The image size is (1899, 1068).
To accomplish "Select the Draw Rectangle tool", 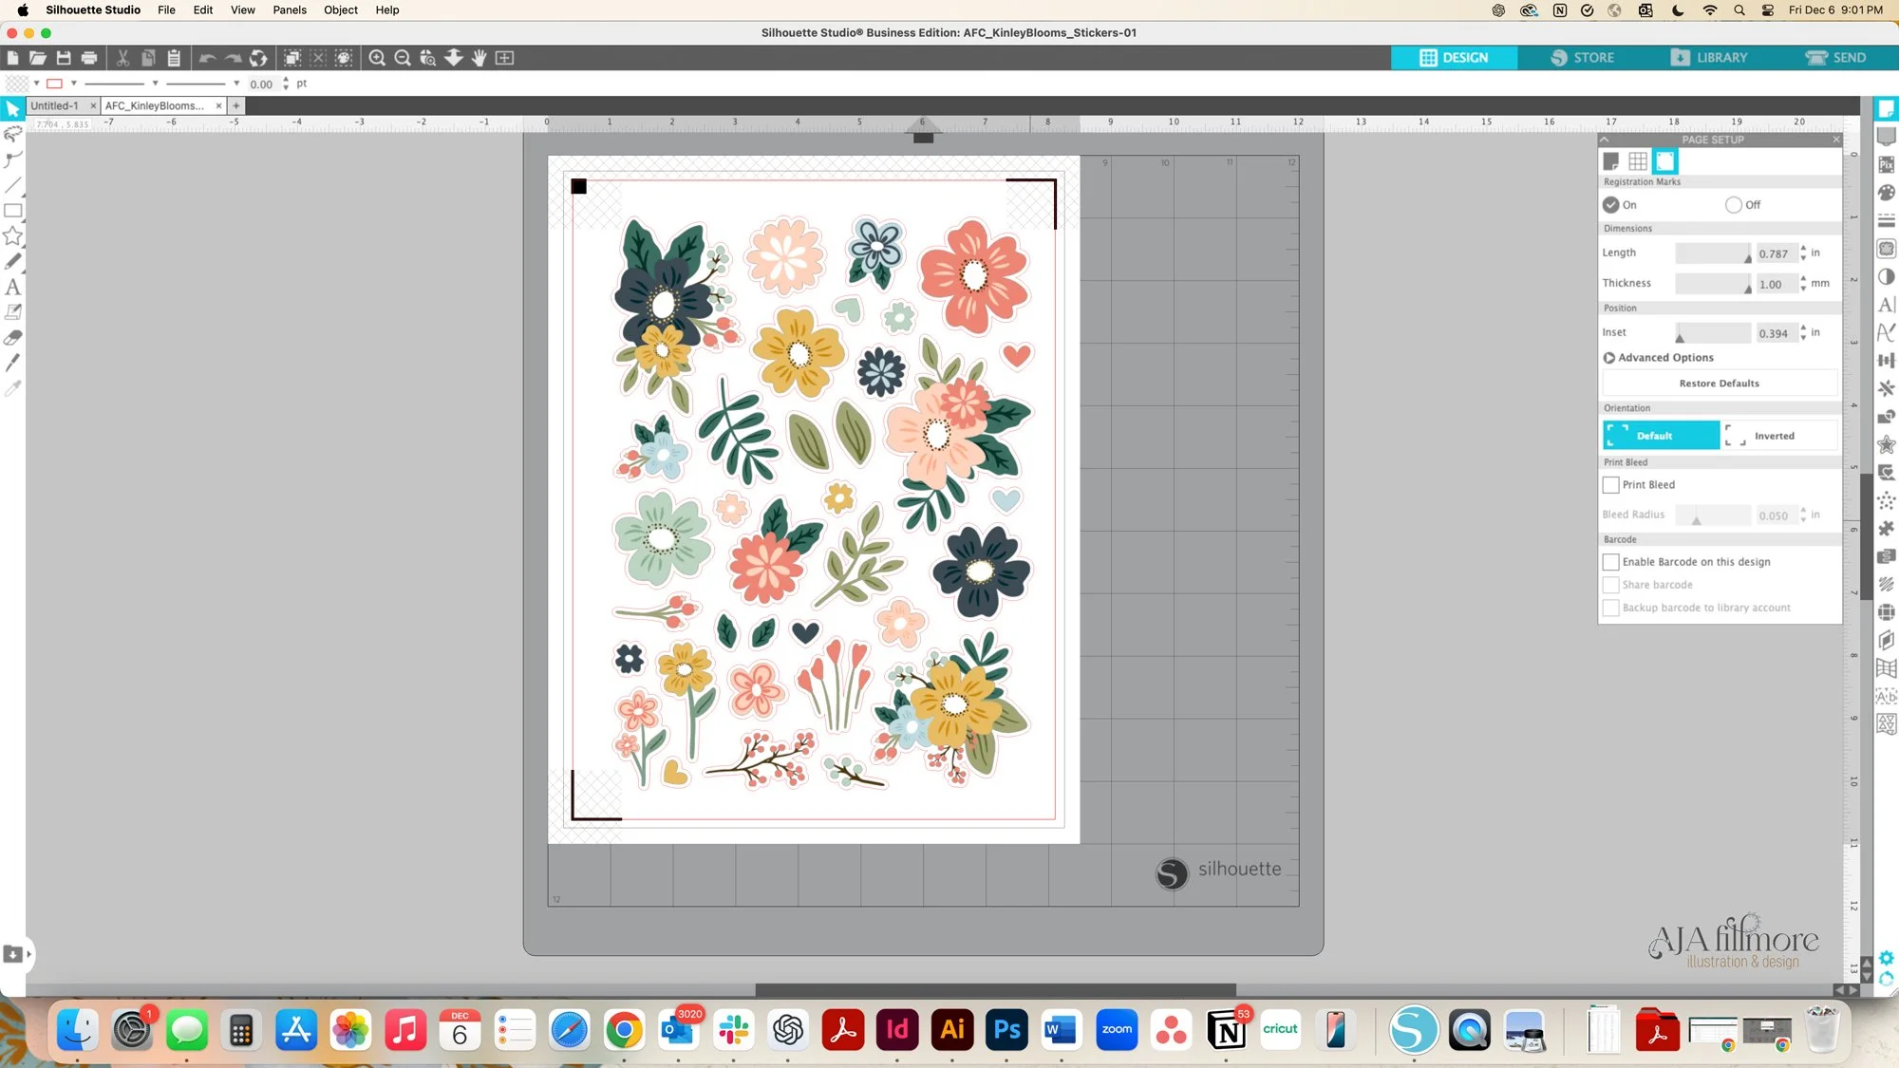I will click(12, 211).
